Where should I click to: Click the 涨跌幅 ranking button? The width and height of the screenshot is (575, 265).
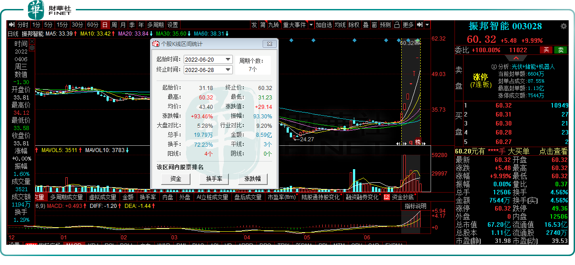coord(253,179)
